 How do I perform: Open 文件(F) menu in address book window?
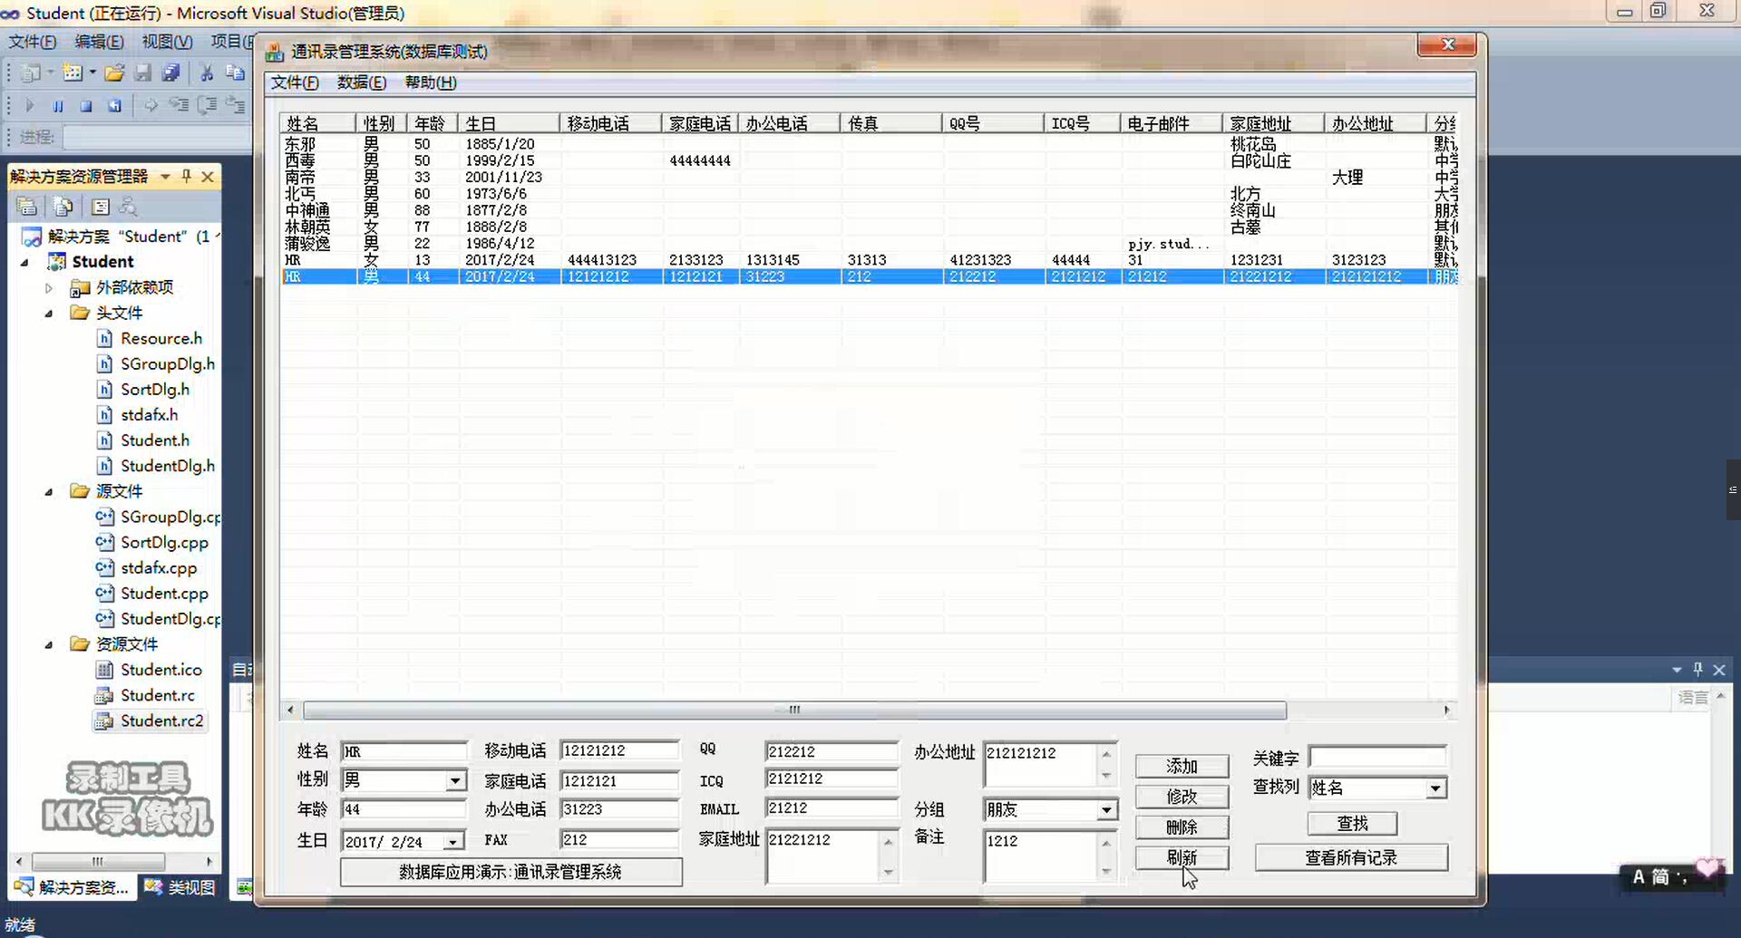[295, 82]
